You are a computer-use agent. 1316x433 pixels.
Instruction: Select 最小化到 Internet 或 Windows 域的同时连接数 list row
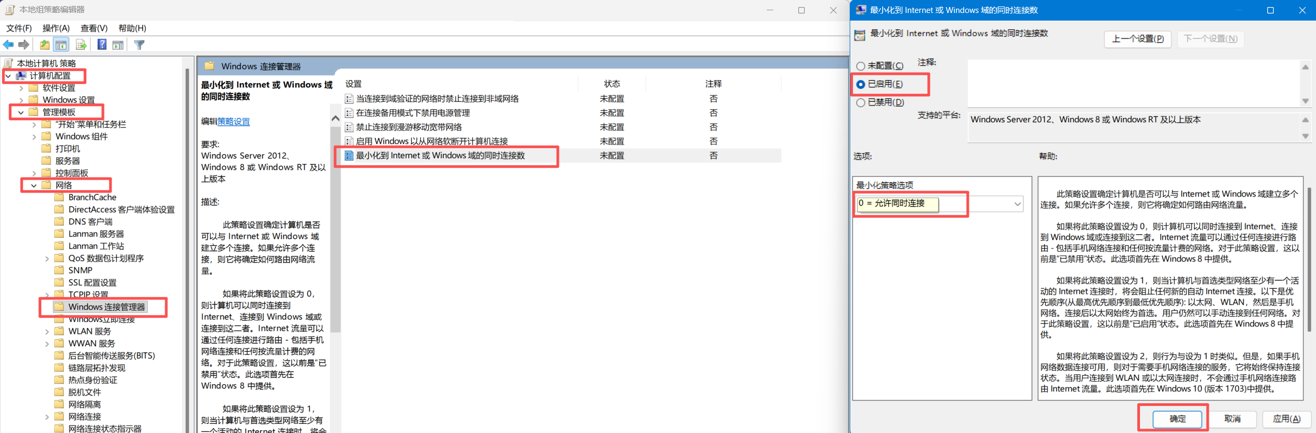tap(563, 155)
